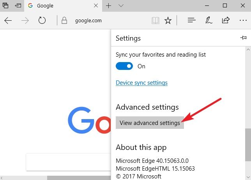Add page to favorites with star icon

tap(168, 21)
